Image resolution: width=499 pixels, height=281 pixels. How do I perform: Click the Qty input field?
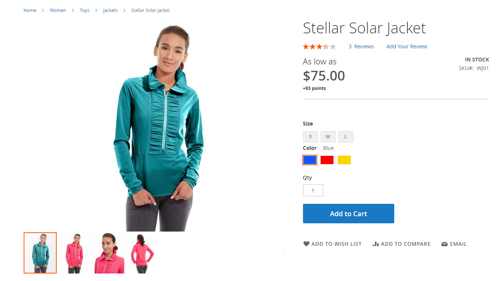coord(313,191)
